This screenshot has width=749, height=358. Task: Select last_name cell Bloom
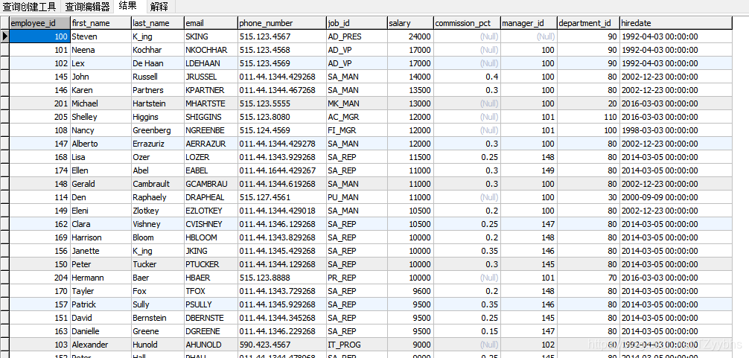(158, 237)
